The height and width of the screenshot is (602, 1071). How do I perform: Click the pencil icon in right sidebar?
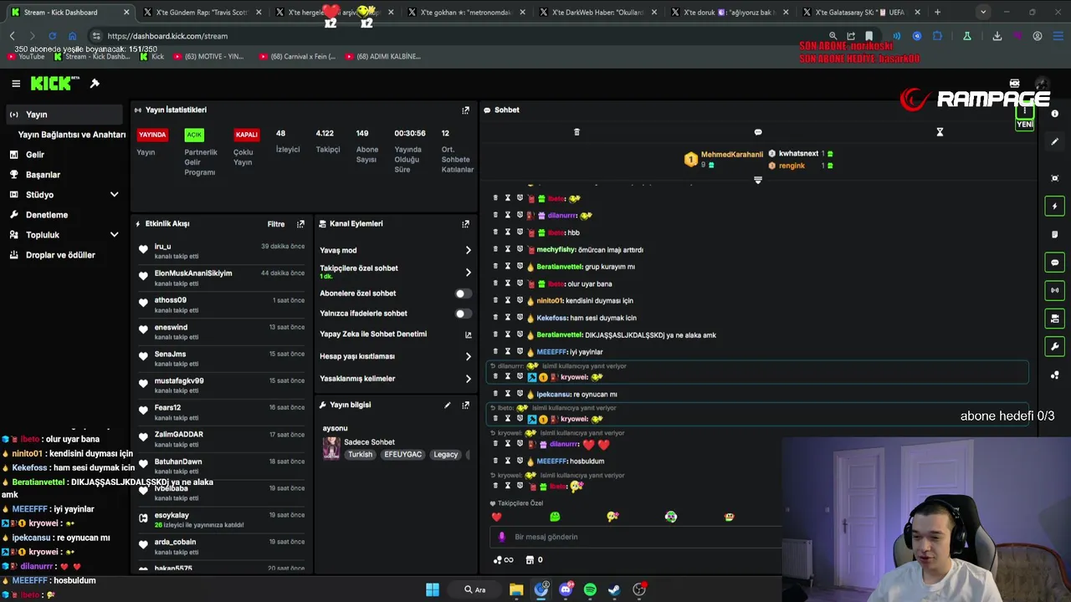pos(1055,142)
